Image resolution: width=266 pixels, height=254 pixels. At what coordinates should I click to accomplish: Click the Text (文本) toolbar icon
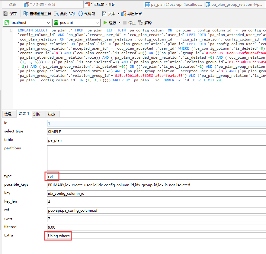(104, 14)
